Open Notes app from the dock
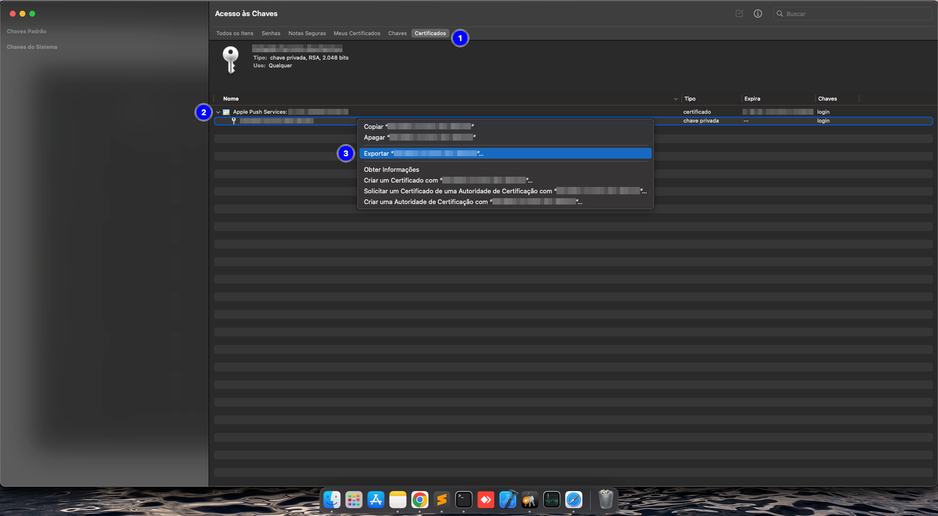 click(x=398, y=500)
